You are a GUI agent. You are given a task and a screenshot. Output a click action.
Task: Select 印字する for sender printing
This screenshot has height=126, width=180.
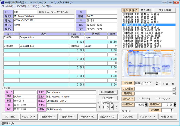[x=140, y=99]
